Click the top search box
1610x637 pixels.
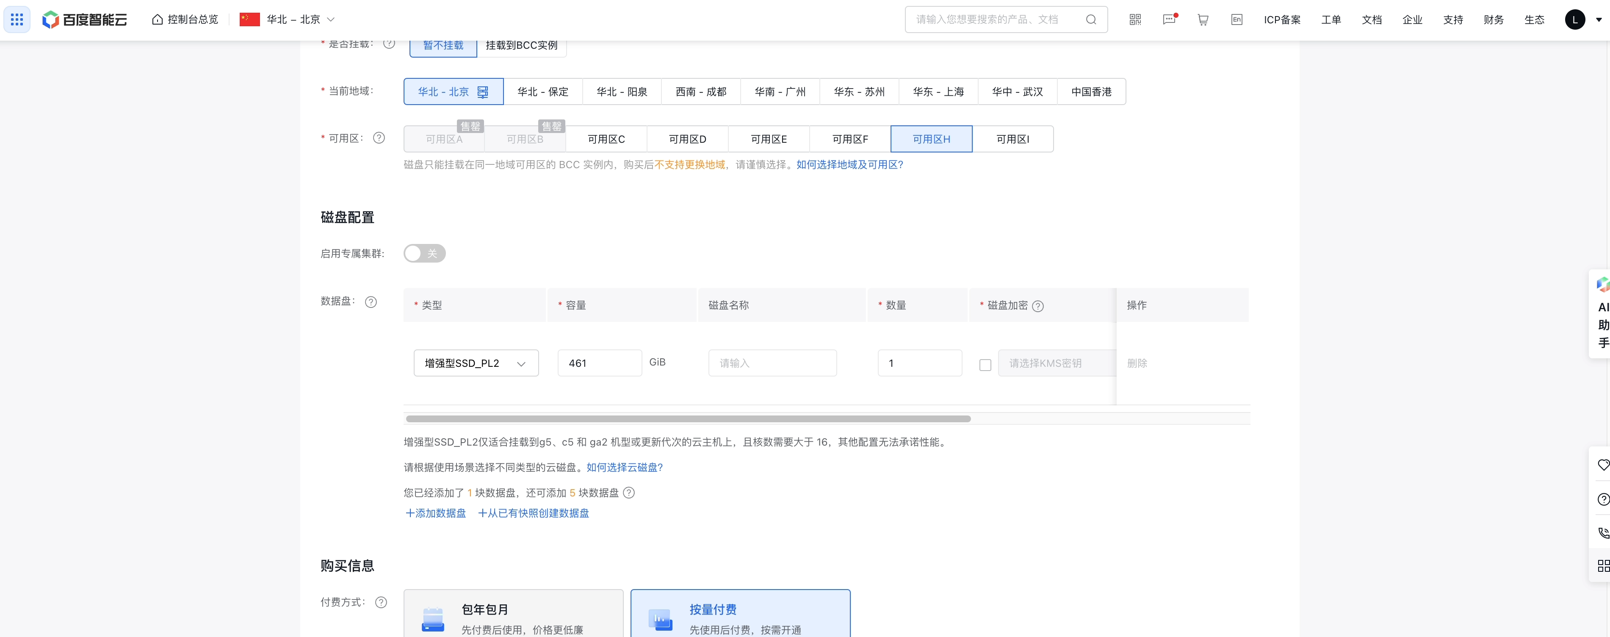[x=1006, y=19]
